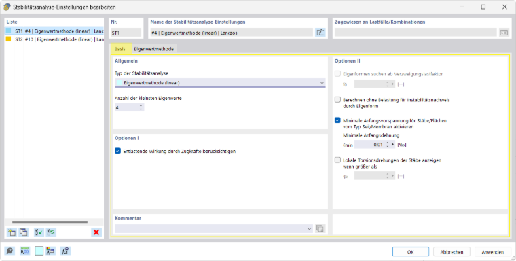Screen dimensions: 516x261
Task: Copy the selected stability analysis setting
Action: (x=24, y=232)
